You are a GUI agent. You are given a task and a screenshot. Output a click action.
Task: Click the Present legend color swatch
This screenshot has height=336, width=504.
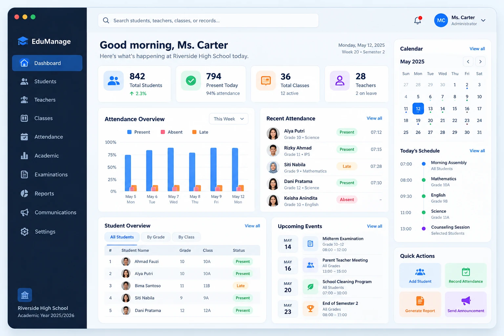(x=129, y=132)
